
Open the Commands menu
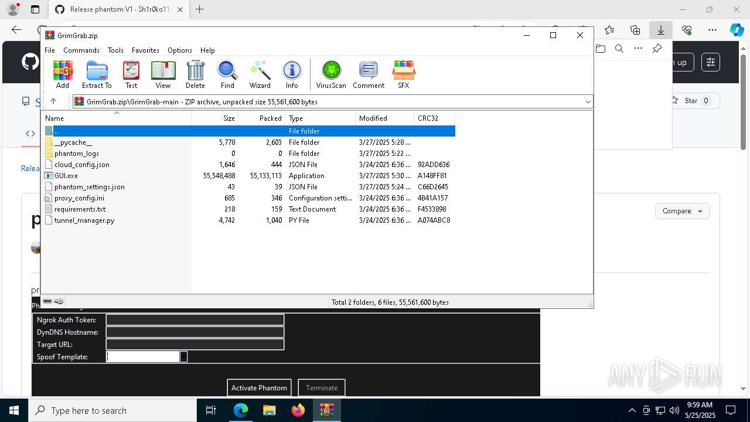pyautogui.click(x=81, y=50)
